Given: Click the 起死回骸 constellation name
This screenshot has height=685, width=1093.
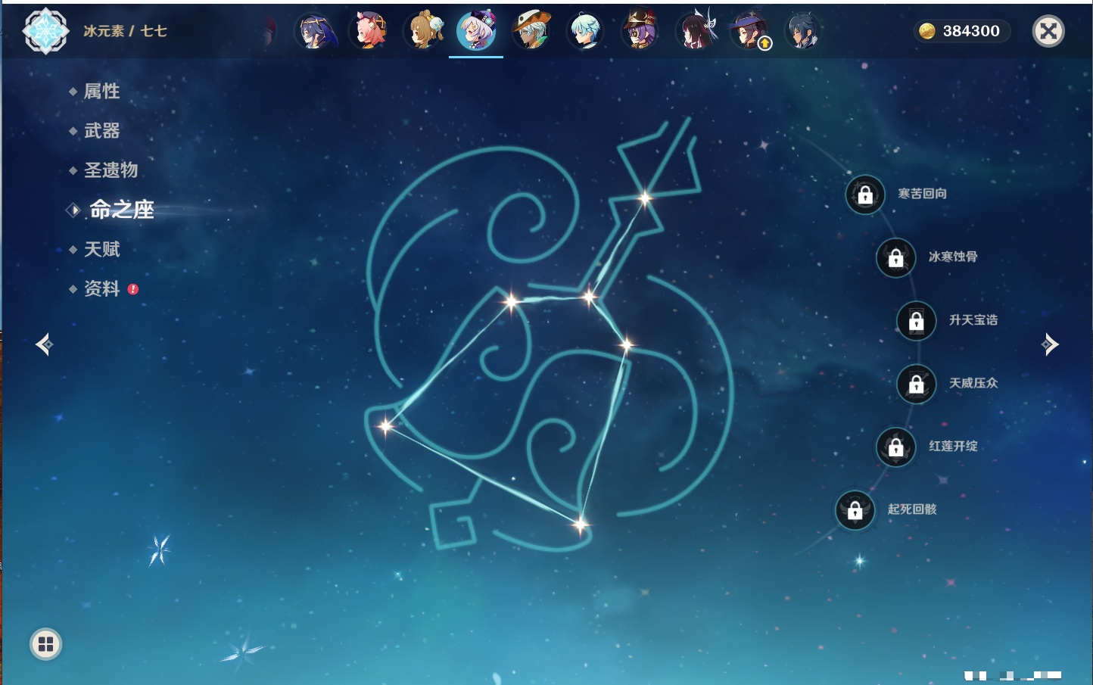Looking at the screenshot, I should pyautogui.click(x=912, y=509).
